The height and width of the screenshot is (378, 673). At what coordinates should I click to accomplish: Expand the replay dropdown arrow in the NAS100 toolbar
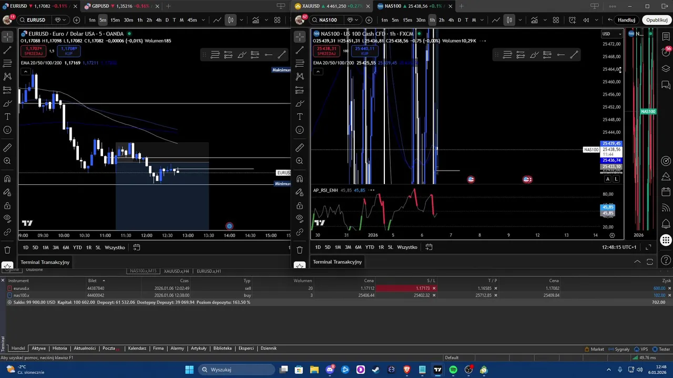pos(596,20)
